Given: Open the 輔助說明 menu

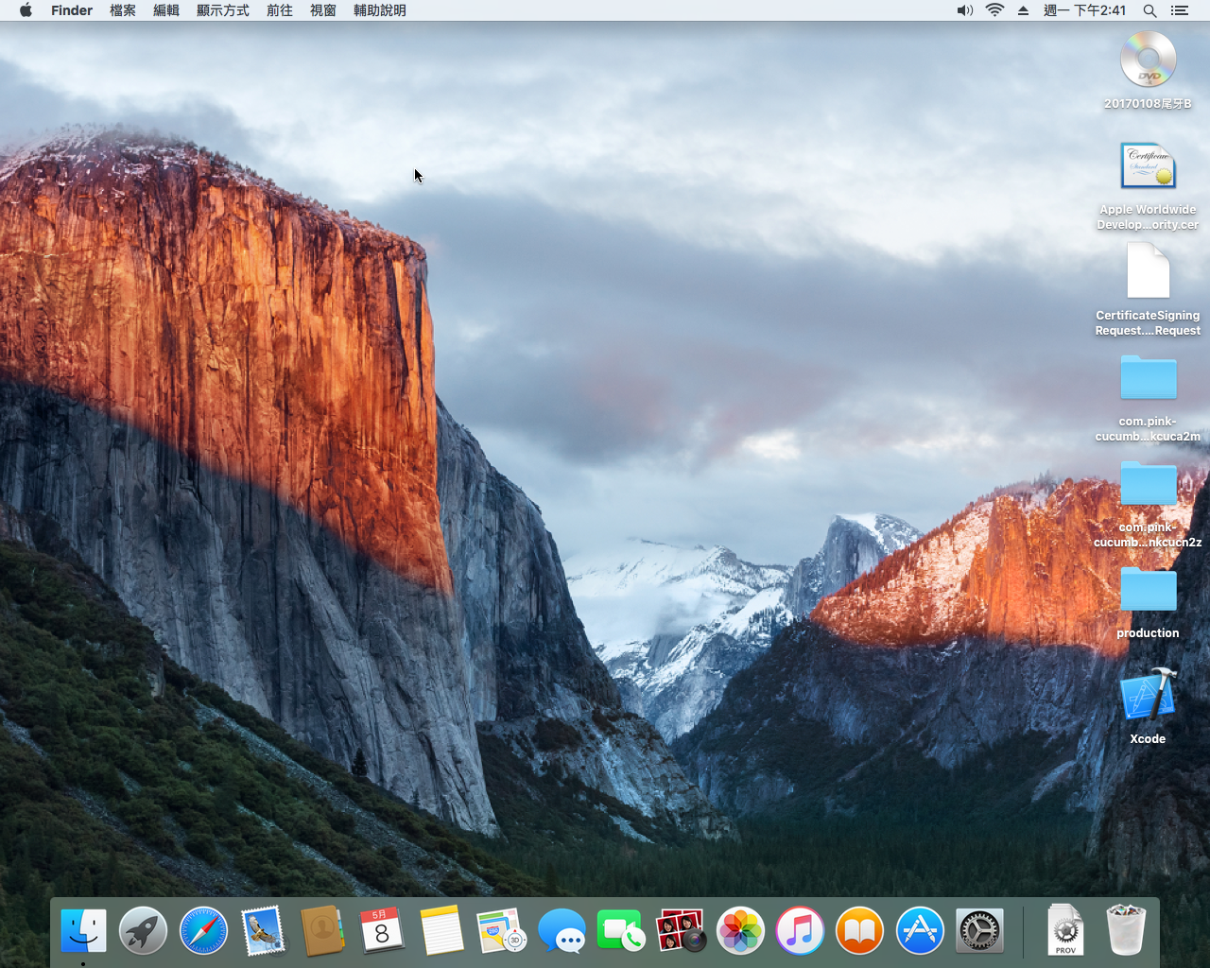Looking at the screenshot, I should [x=380, y=10].
